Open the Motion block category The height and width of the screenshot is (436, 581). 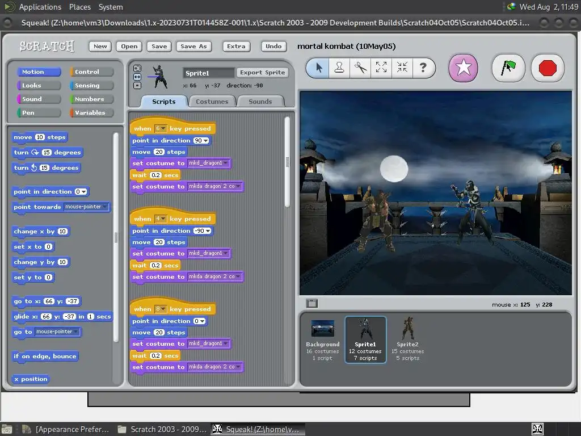click(39, 72)
